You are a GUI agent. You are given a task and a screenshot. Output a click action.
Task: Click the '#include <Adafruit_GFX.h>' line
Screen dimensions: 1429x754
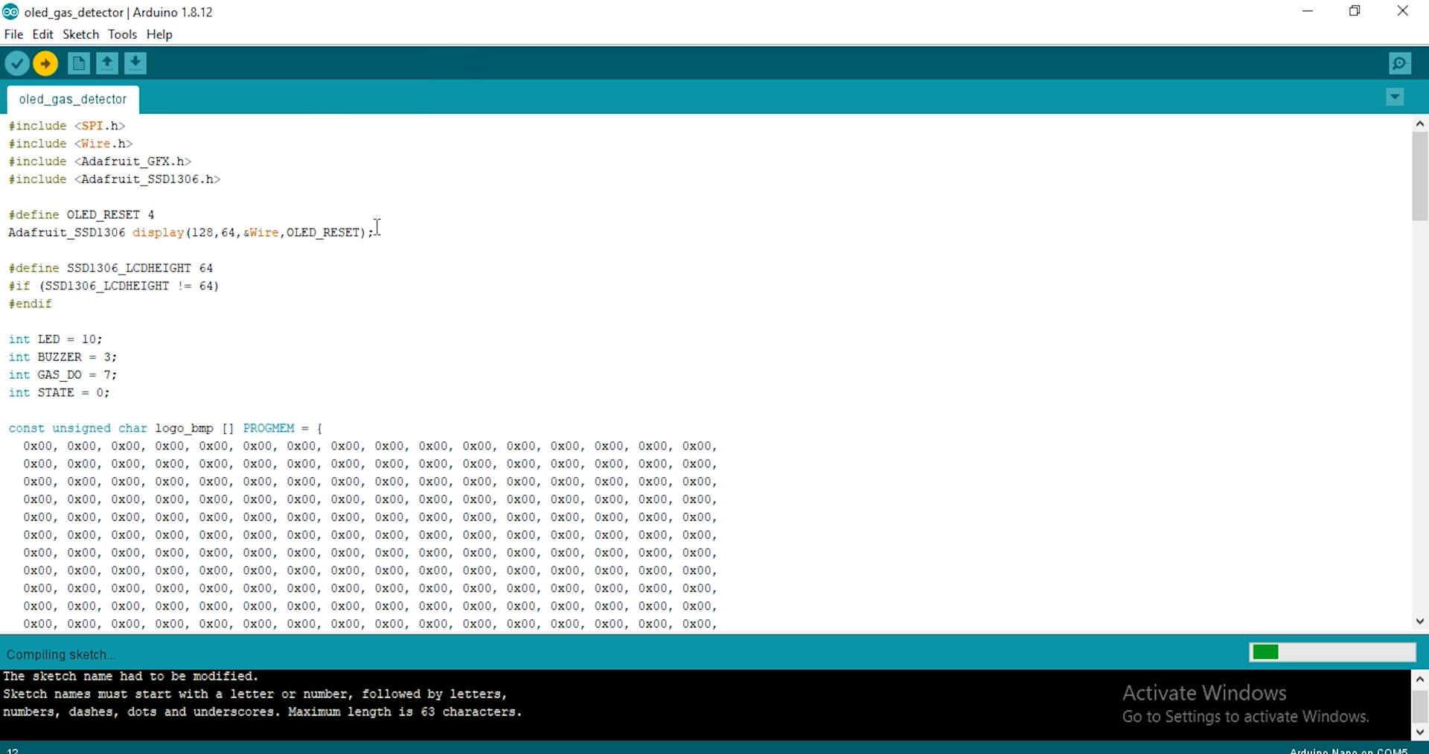[x=100, y=162]
